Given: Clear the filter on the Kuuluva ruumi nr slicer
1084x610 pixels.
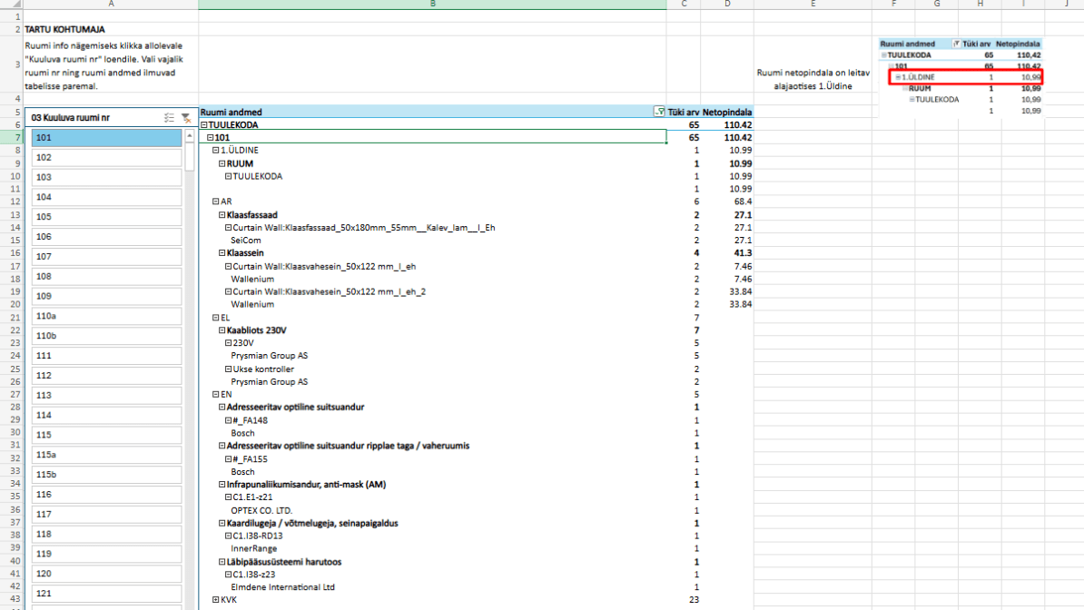Looking at the screenshot, I should [x=186, y=118].
